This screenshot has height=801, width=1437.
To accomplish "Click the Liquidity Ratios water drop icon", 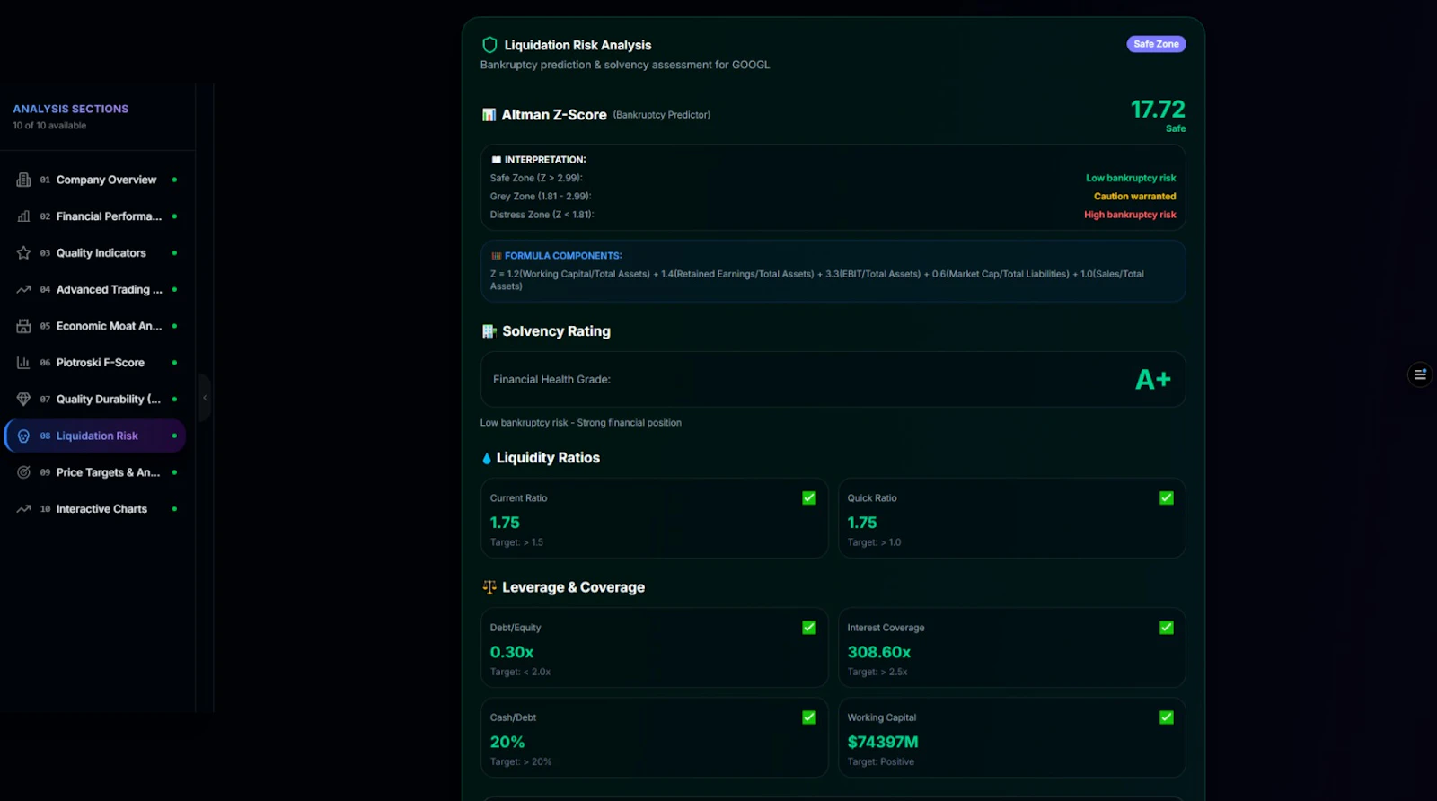I will (x=487, y=458).
